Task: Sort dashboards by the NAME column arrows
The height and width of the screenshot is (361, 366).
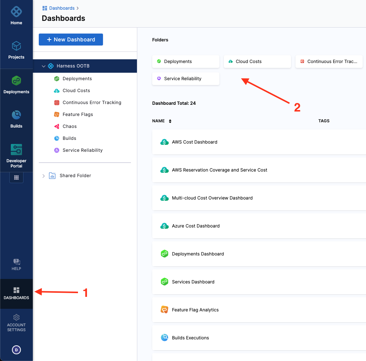Action: (x=170, y=121)
